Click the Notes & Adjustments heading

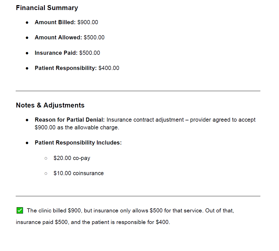(x=50, y=105)
